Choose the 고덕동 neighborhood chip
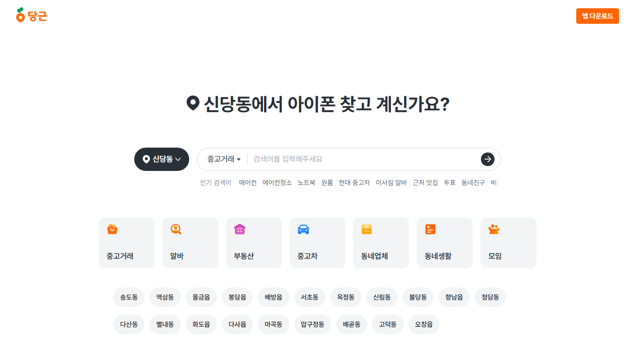 [x=388, y=324]
